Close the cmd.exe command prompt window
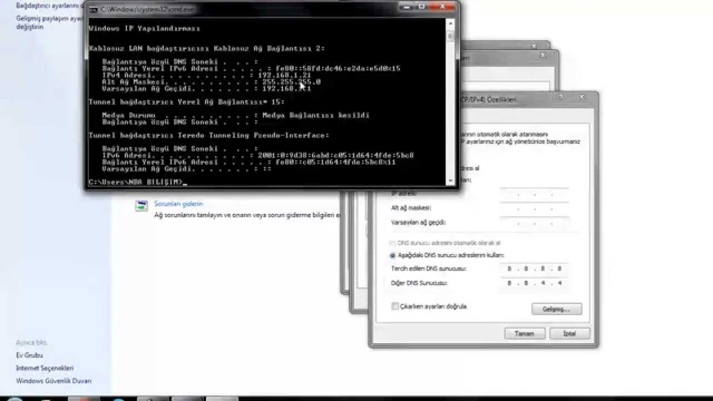This screenshot has height=401, width=713. click(443, 7)
